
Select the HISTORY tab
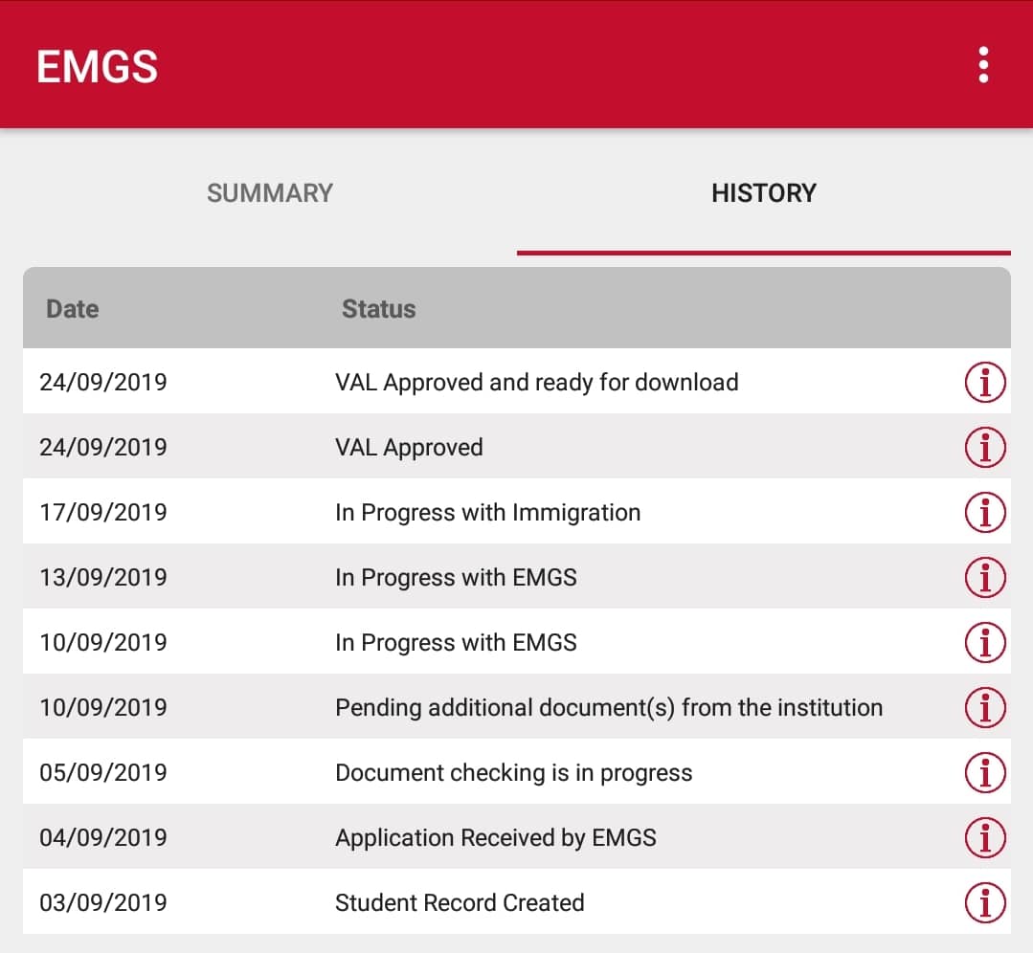pyautogui.click(x=763, y=193)
